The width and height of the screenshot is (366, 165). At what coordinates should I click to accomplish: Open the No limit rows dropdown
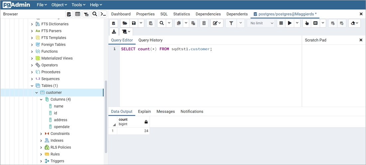261,23
